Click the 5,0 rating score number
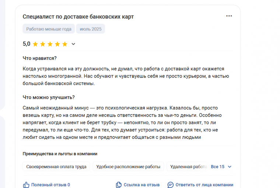 (x=27, y=44)
